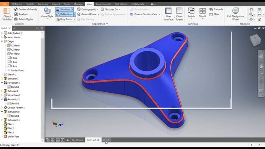265x149 pixels.
Task: Open the Object Visibility tool
Action: (7, 14)
